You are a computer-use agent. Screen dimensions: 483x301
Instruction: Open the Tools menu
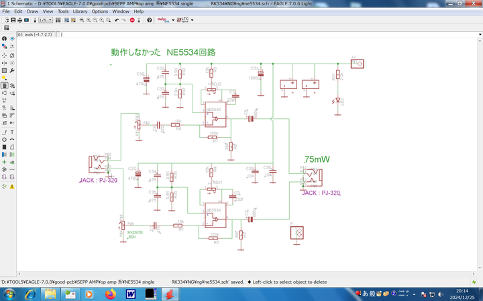coord(62,11)
